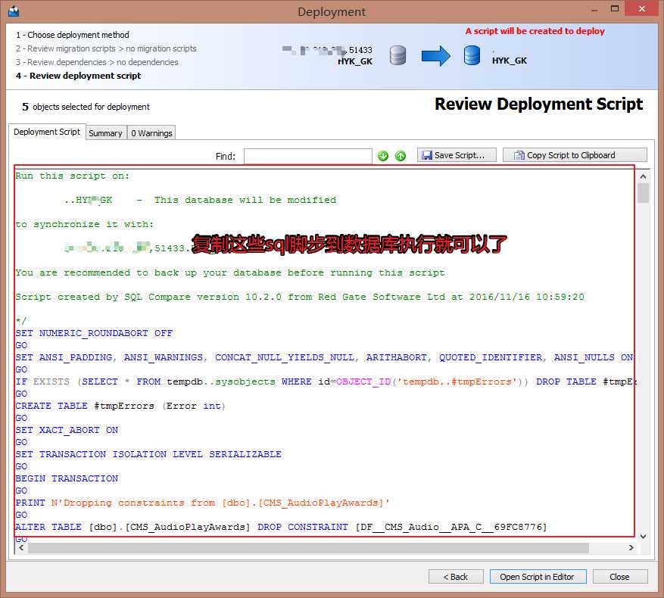Screen dimensions: 664x598
Task: Maximize the Deployment window
Action: click(615, 8)
